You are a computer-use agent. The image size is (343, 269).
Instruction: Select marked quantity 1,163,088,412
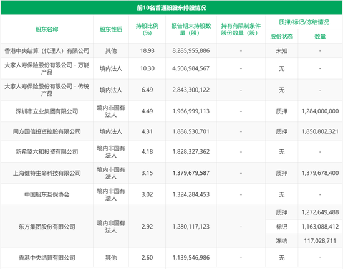coord(320,227)
